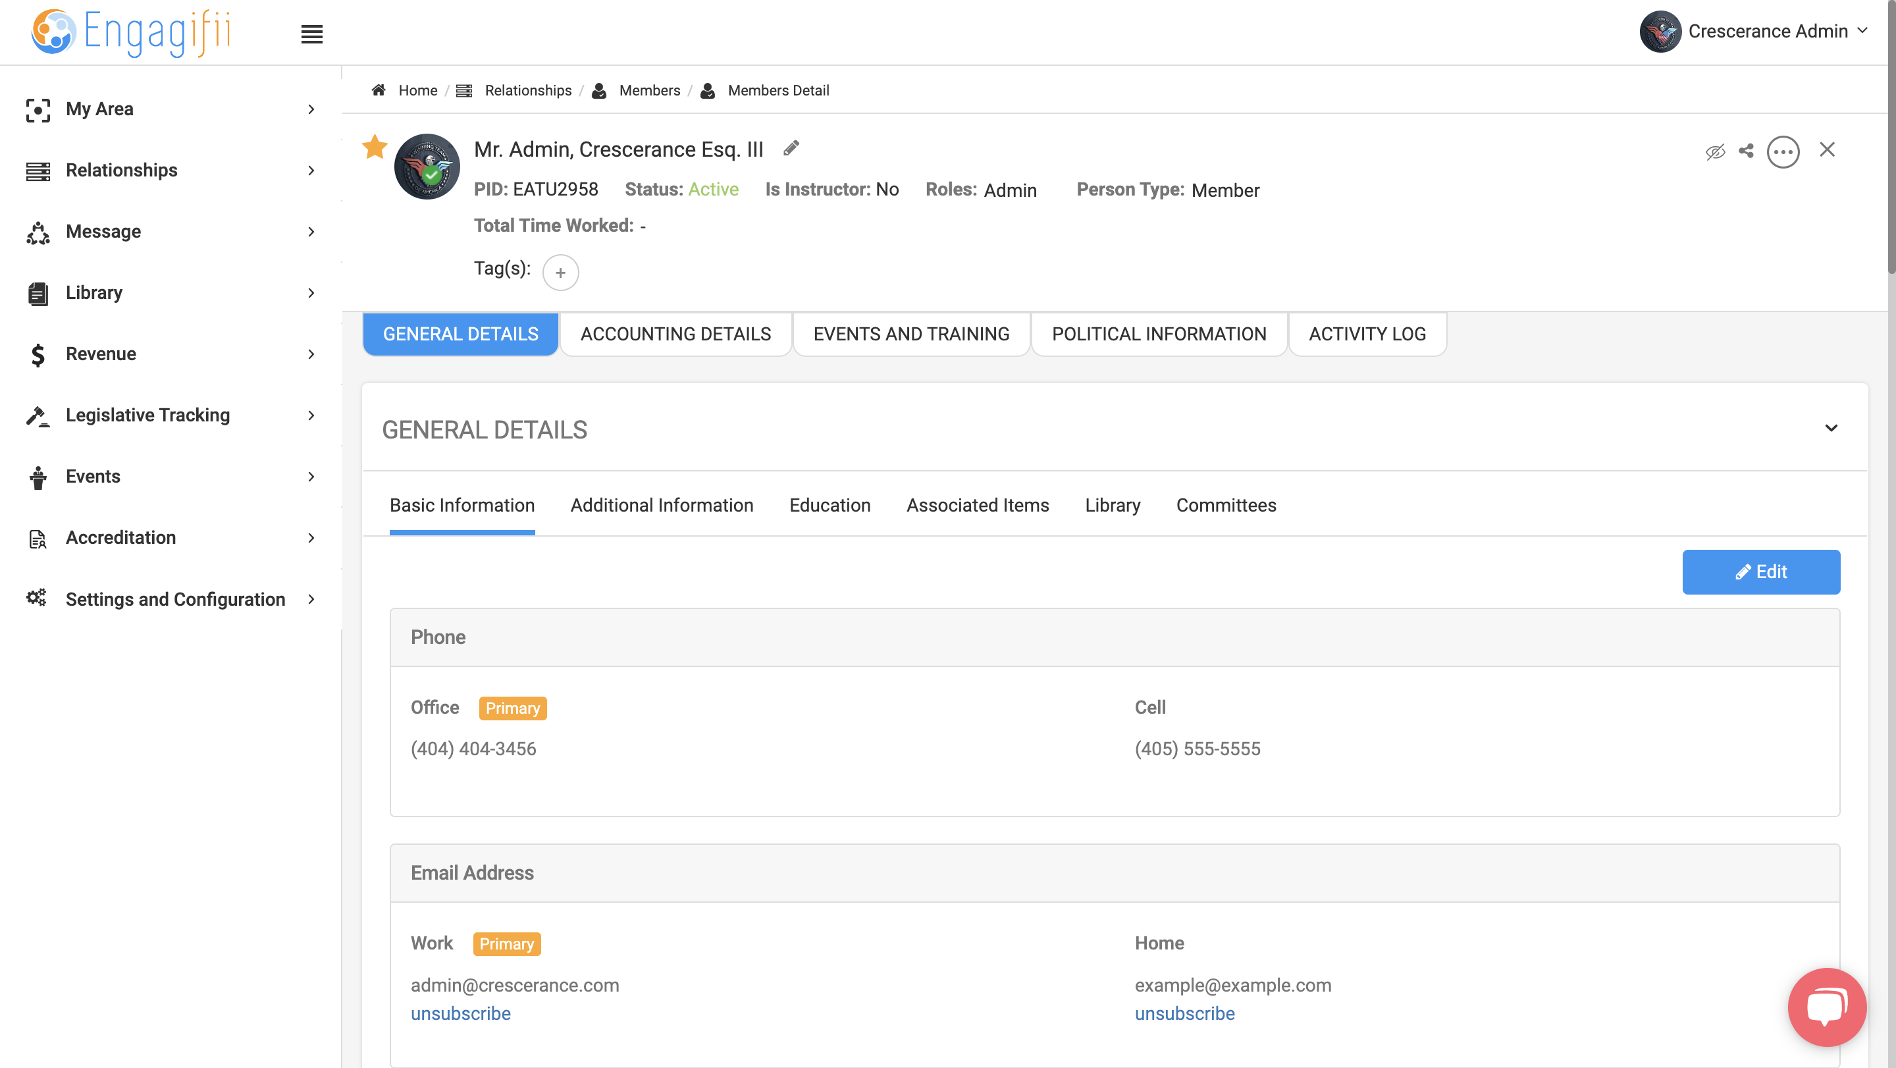Edit member name with pencil icon
Viewport: 1896px width, 1068px height.
tap(791, 148)
